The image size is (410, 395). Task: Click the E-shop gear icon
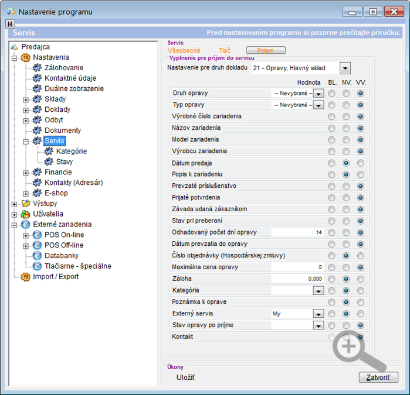coord(37,193)
